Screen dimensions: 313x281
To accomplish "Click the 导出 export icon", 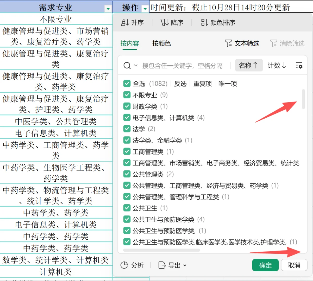I will point(162,265).
